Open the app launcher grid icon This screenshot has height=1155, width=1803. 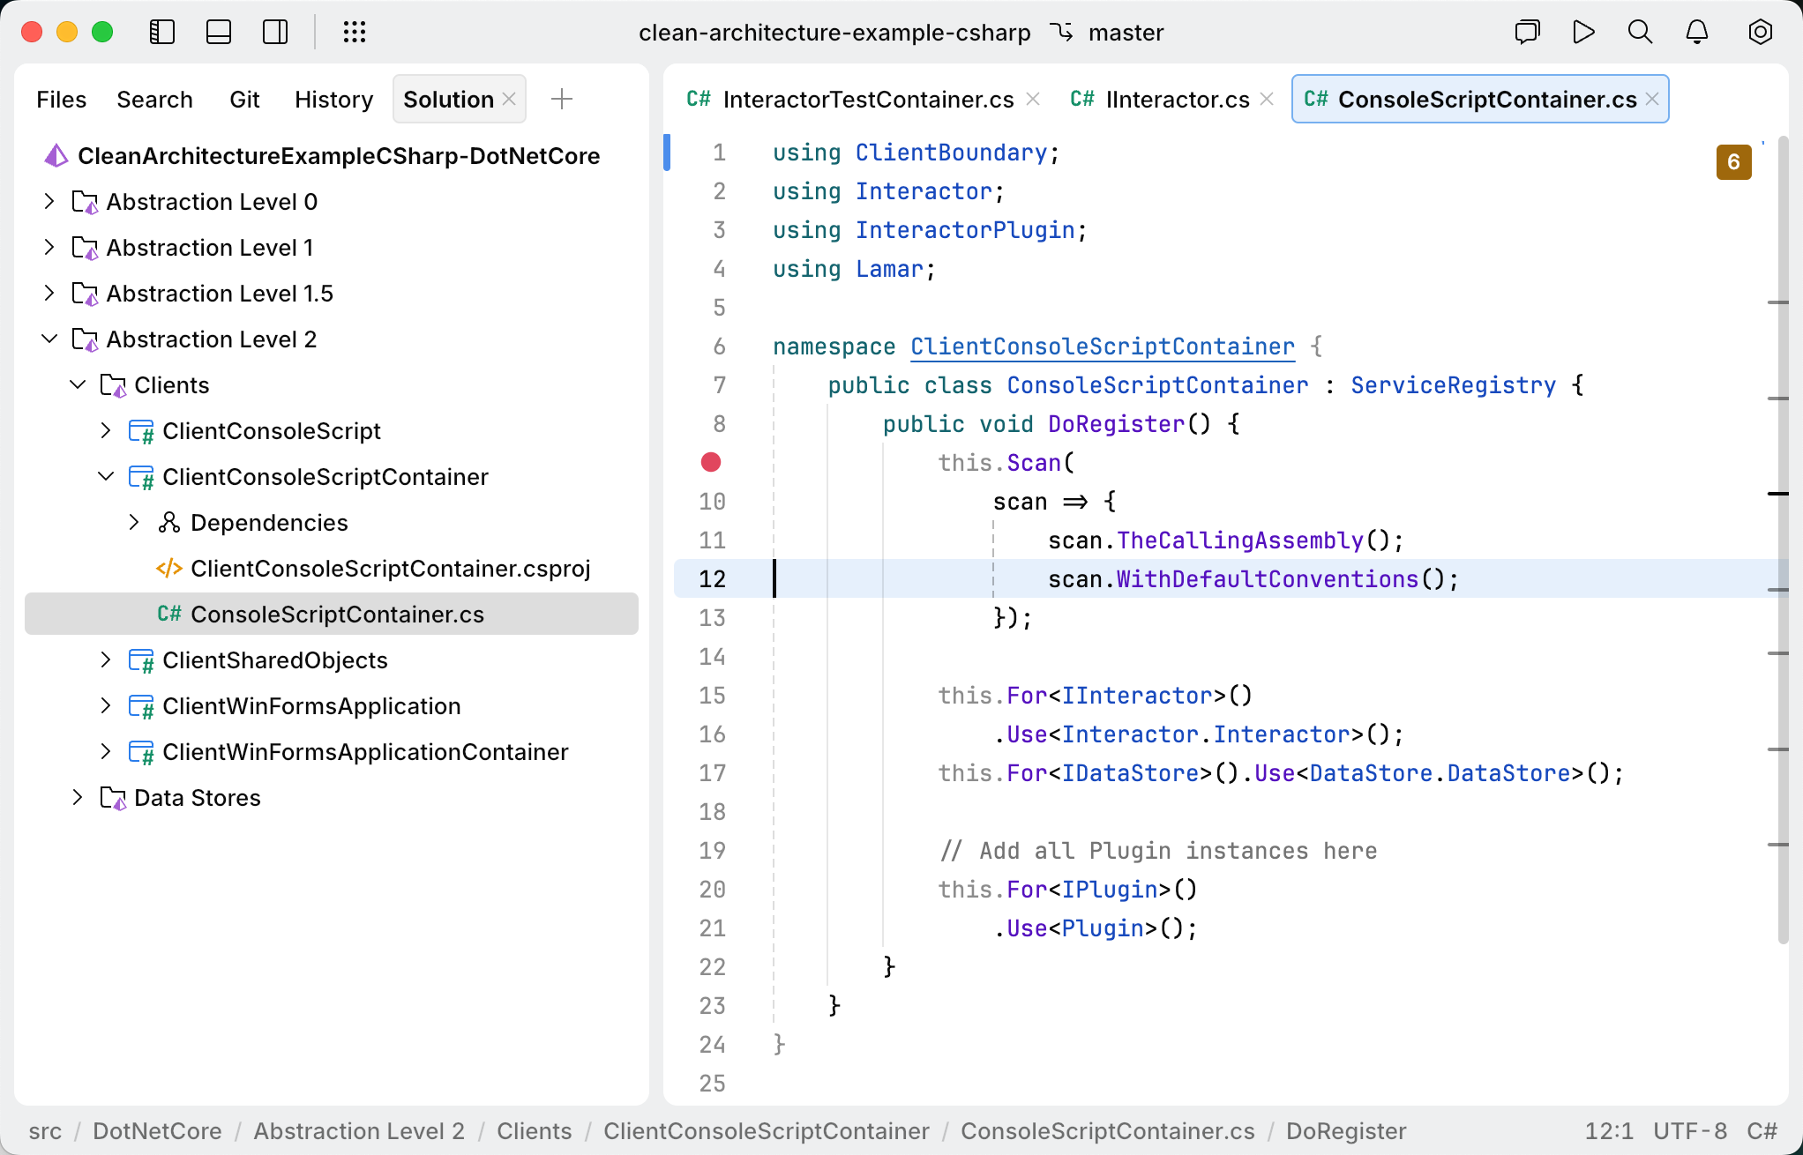[355, 32]
